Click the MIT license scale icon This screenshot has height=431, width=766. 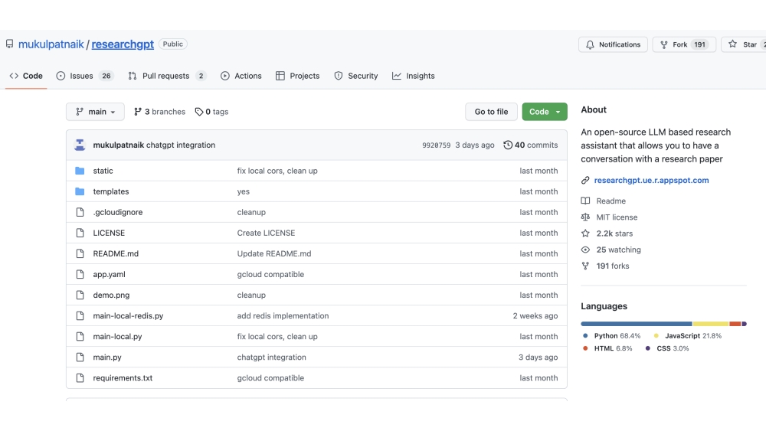(x=585, y=217)
